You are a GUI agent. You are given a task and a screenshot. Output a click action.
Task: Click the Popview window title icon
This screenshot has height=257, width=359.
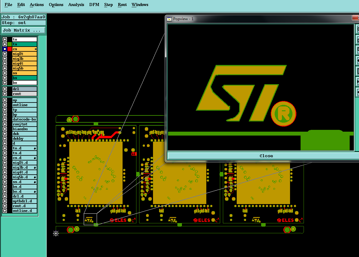click(169, 19)
